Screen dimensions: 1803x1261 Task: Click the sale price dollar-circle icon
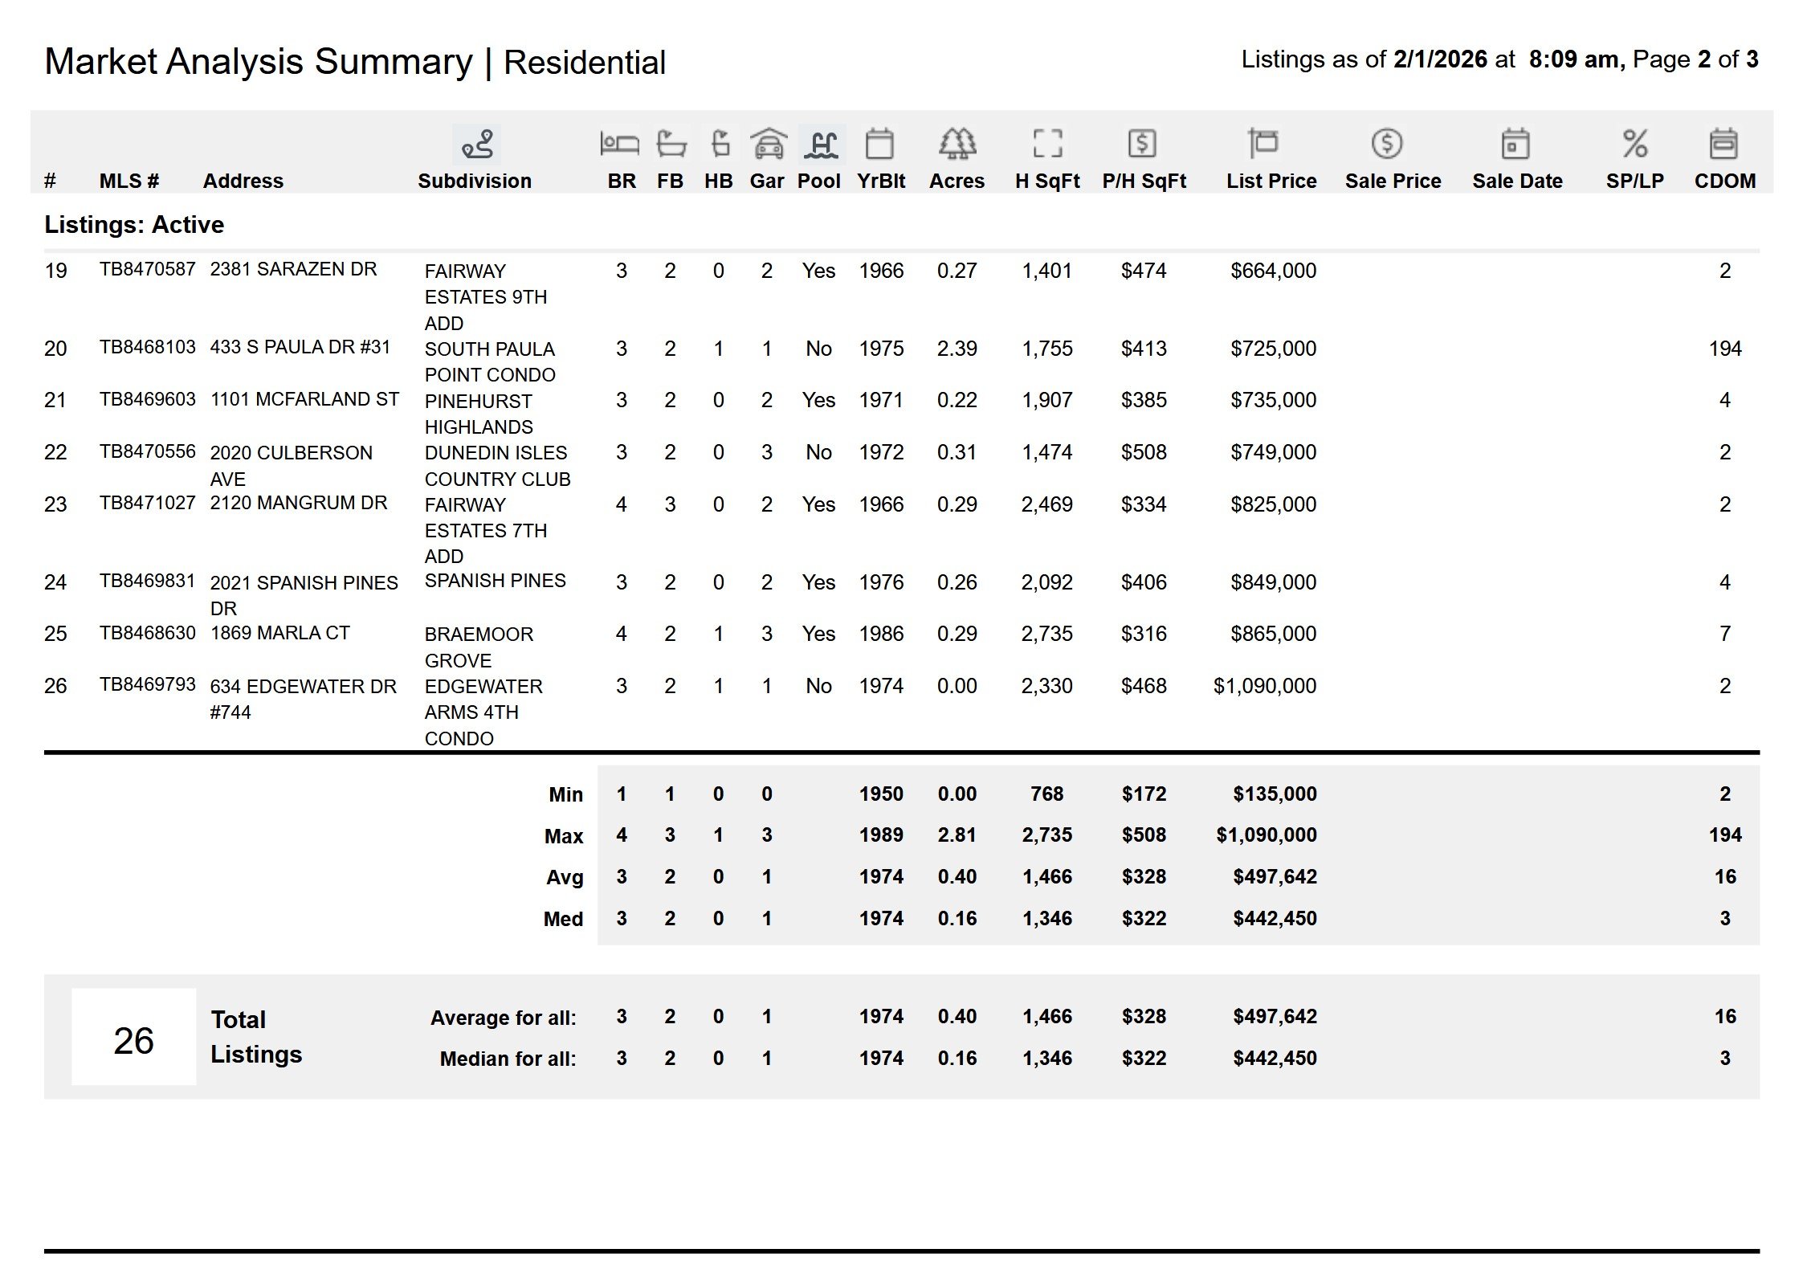pos(1387,145)
